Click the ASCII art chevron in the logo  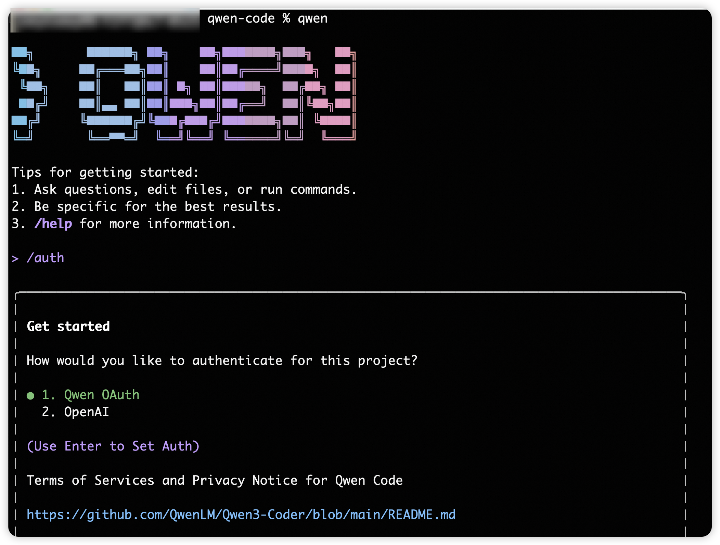[x=29, y=93]
